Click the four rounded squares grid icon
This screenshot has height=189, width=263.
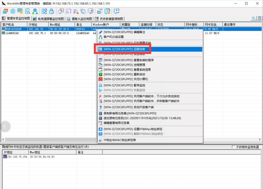(44, 11)
